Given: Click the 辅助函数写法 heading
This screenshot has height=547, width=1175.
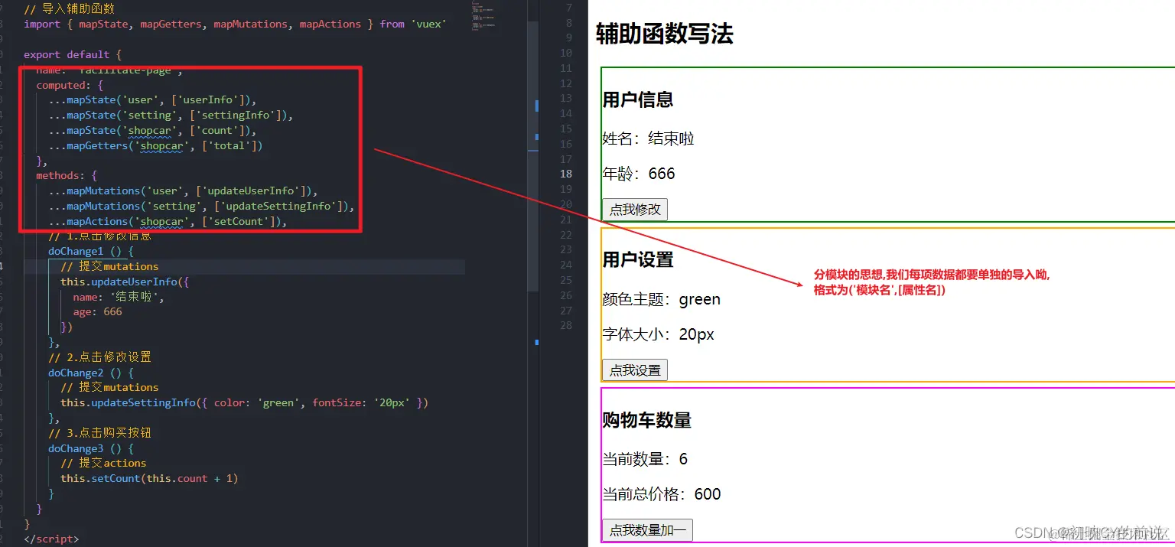Looking at the screenshot, I should click(664, 34).
